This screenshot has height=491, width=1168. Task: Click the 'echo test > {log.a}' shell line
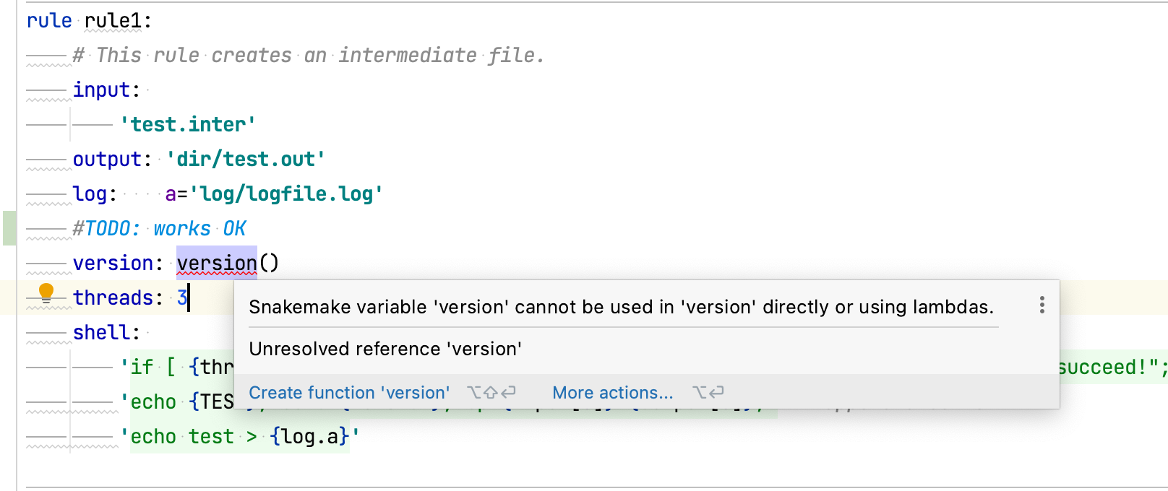tap(239, 436)
